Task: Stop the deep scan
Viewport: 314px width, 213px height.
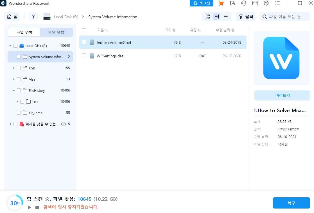Action: click(x=37, y=207)
